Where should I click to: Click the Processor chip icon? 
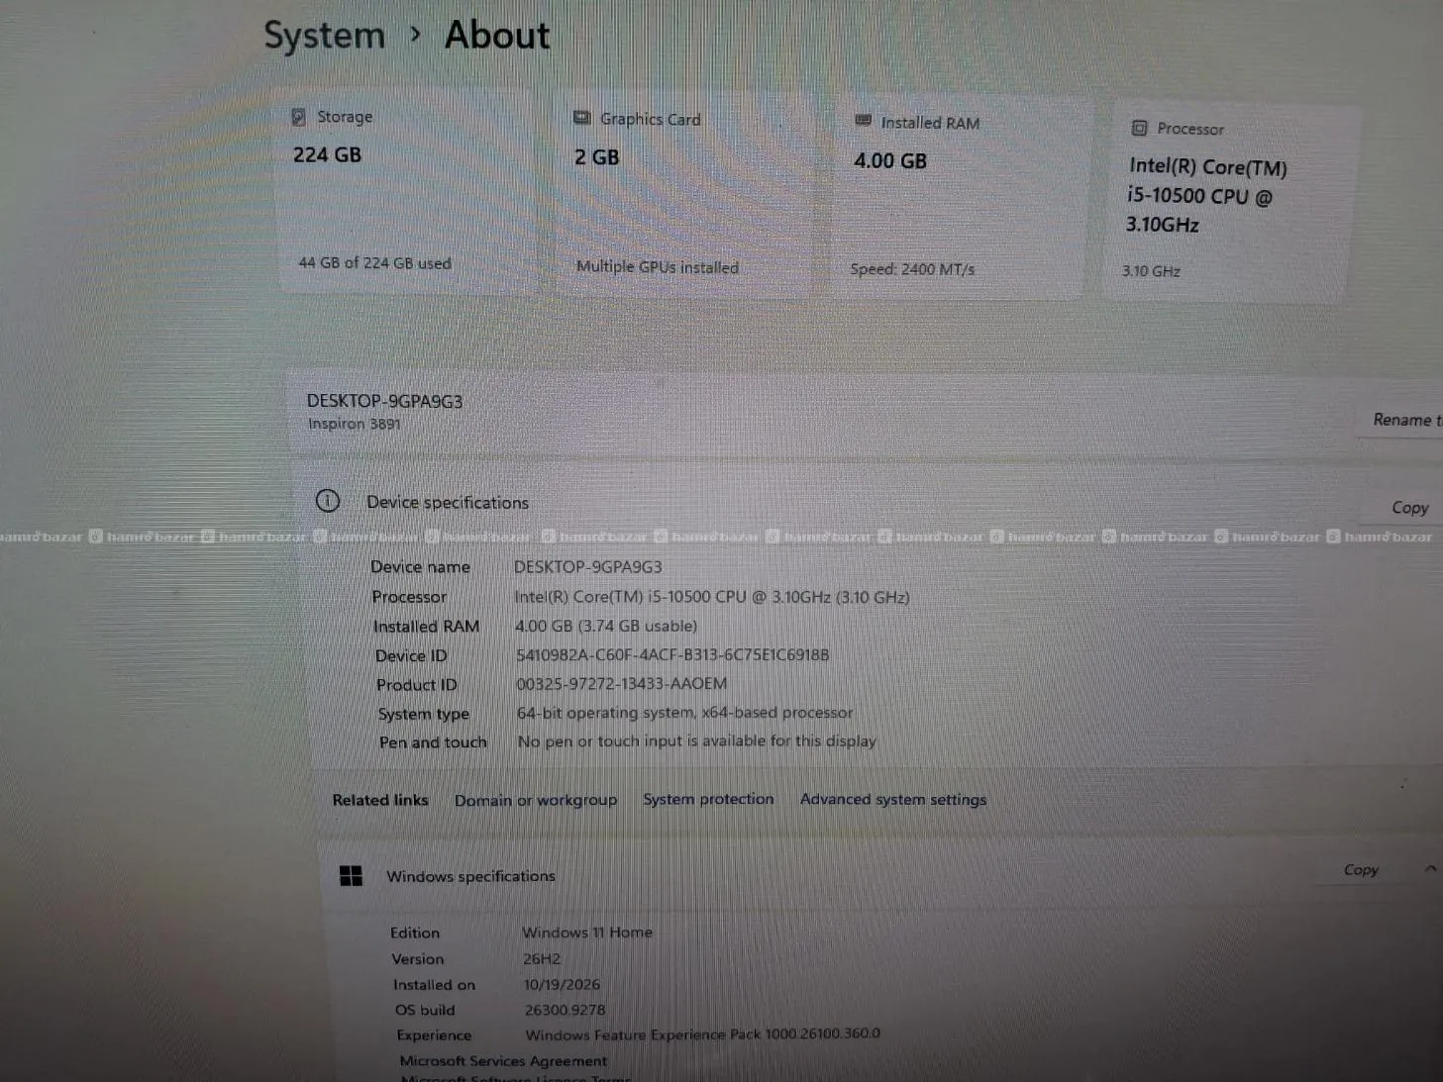1139,128
